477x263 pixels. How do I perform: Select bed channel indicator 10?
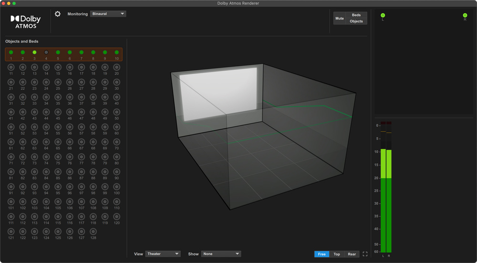click(116, 52)
